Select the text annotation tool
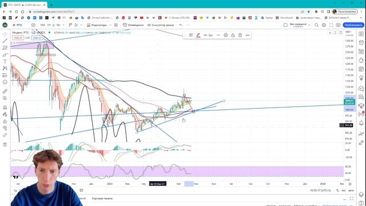Image resolution: width=366 pixels, height=206 pixels. tap(5, 62)
